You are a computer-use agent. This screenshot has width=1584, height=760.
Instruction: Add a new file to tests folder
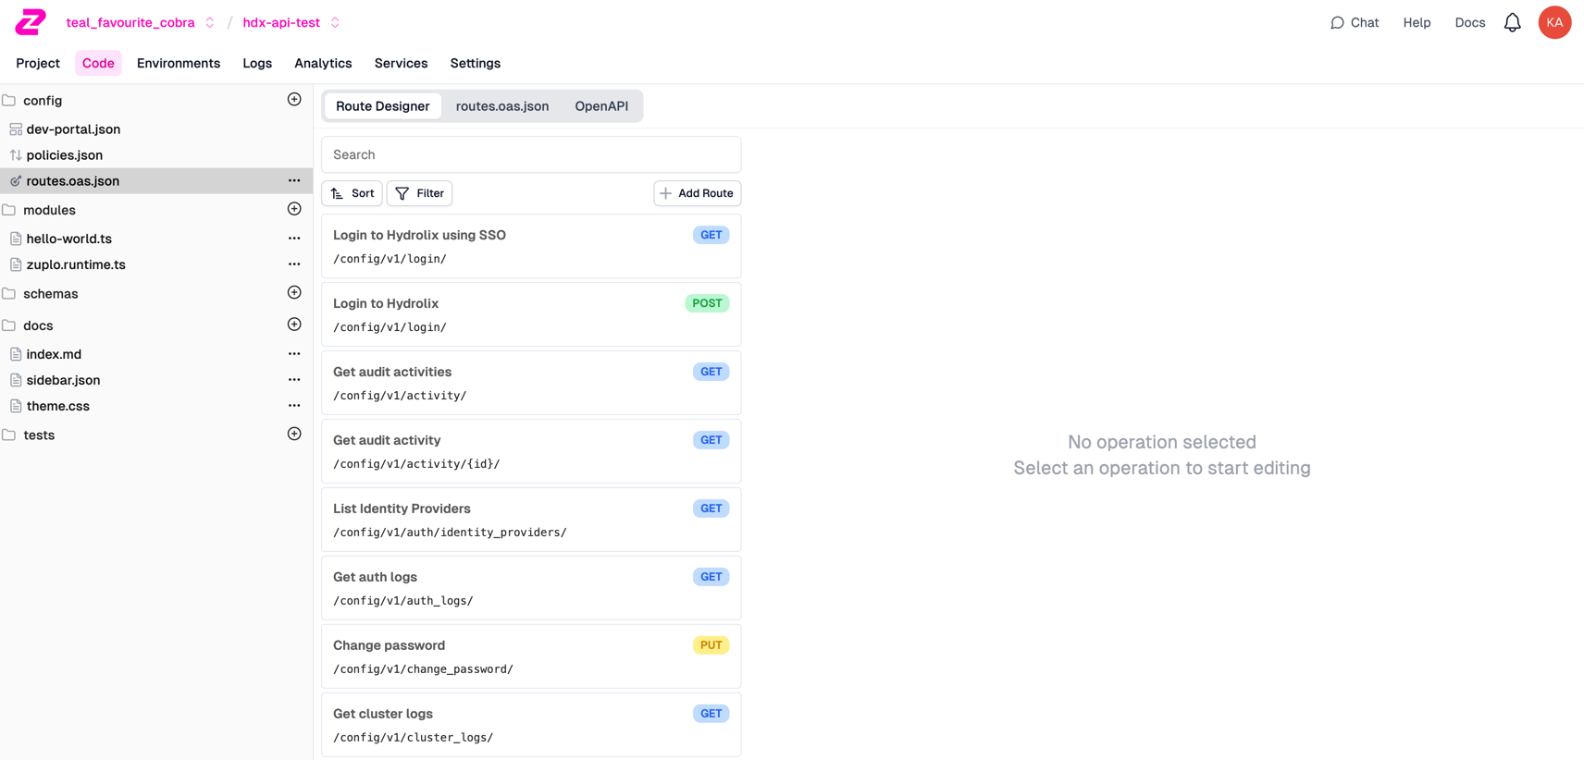pos(294,434)
